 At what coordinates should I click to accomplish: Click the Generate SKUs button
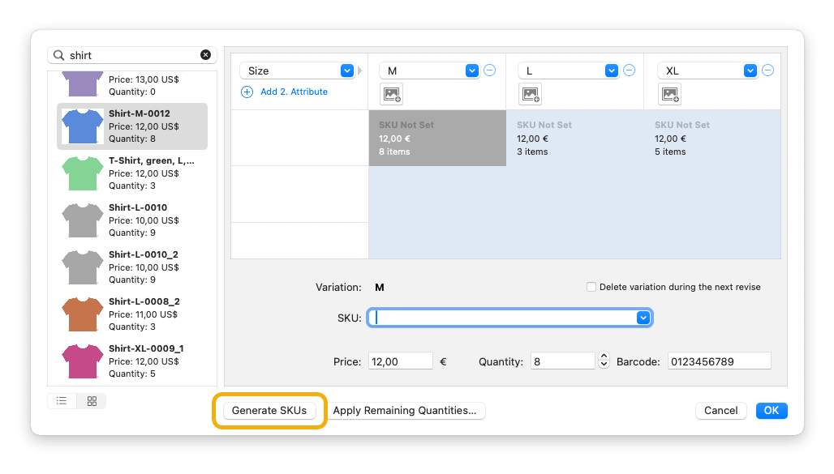coord(269,411)
